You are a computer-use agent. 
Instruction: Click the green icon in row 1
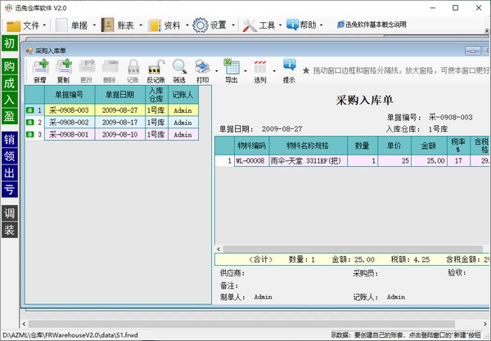(x=29, y=110)
